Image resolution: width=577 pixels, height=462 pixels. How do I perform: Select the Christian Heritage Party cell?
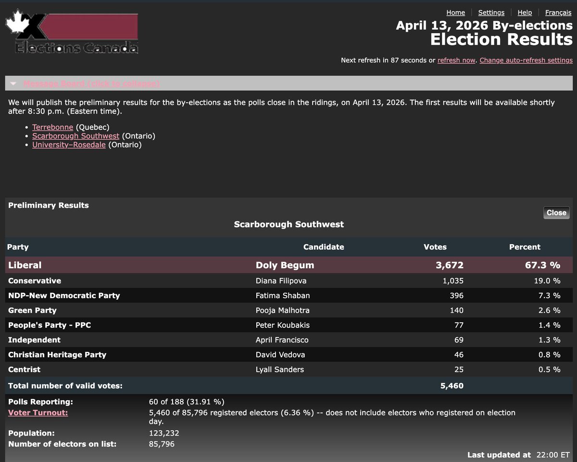coord(57,355)
